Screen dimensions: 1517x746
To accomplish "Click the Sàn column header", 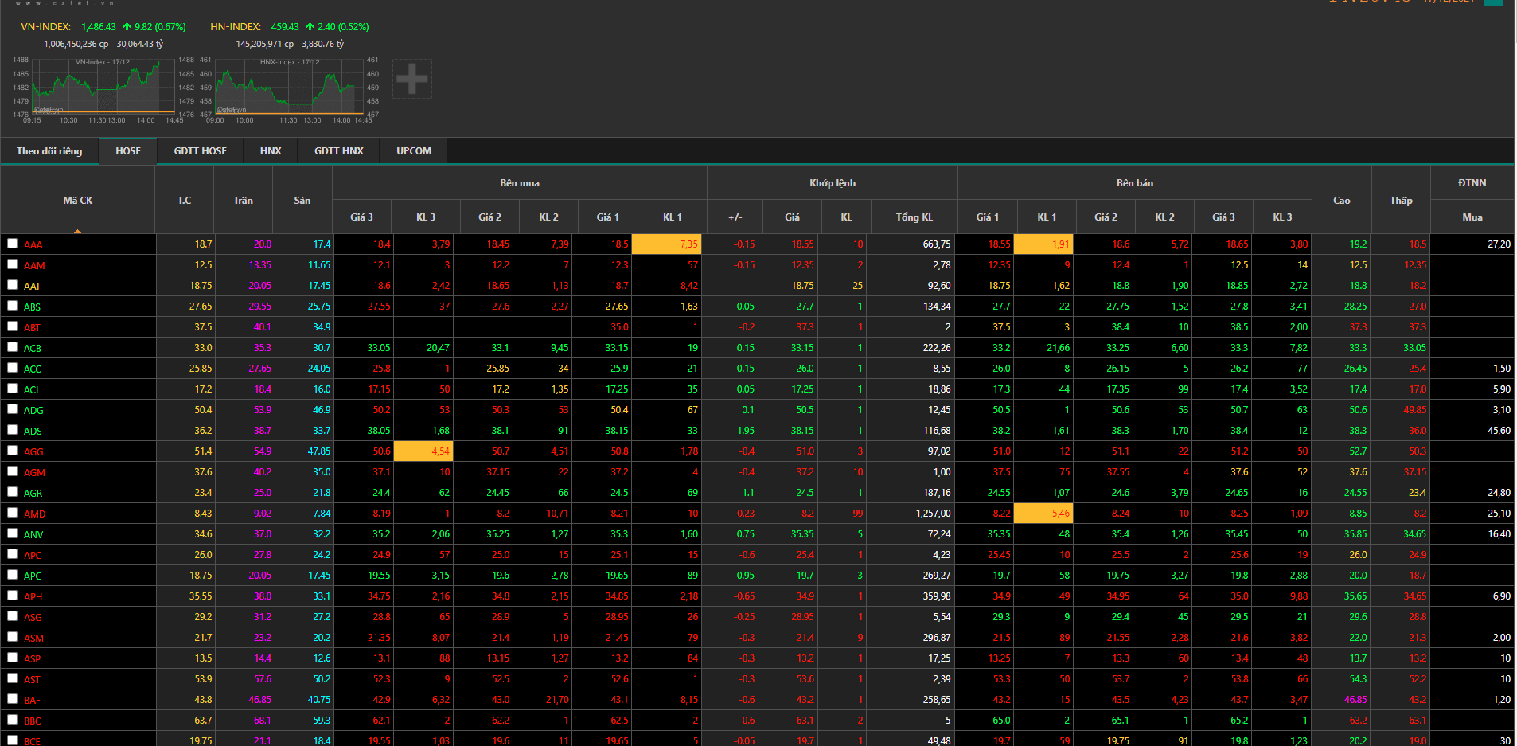I will pos(302,201).
